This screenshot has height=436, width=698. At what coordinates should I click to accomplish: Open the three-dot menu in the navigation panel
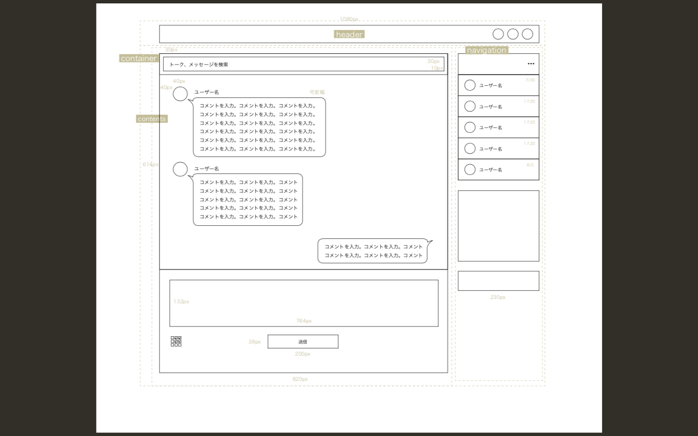531,63
